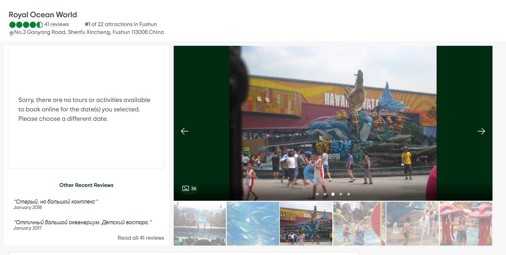
Task: Open #1 of 22 attractions in Fushun
Action: coord(121,24)
